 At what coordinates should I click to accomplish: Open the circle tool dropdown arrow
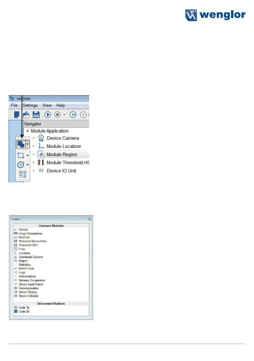point(28,165)
